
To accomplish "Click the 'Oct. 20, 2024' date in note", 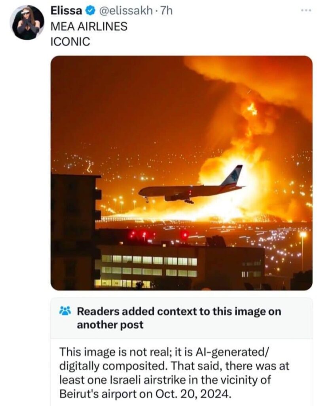I will tap(192, 394).
